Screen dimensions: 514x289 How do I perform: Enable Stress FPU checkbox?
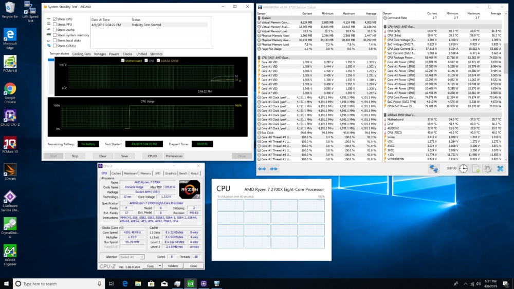tap(55, 24)
